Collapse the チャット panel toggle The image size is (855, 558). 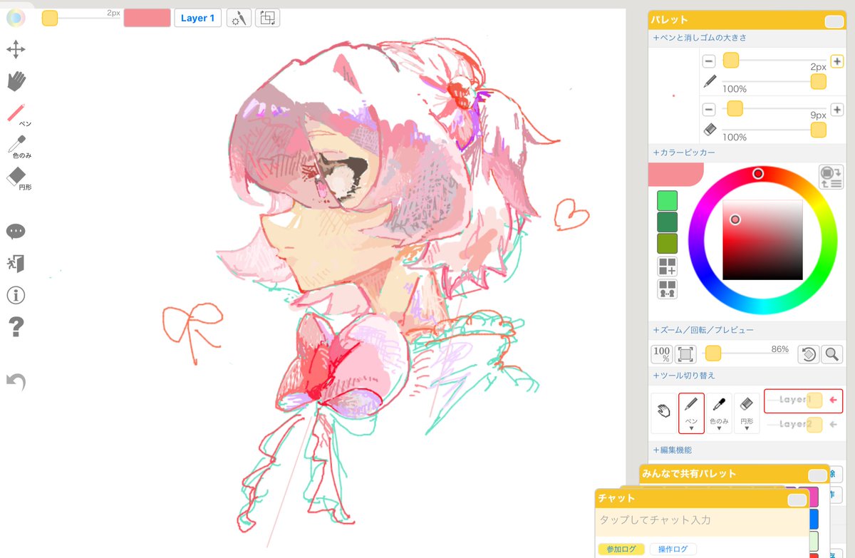[797, 500]
